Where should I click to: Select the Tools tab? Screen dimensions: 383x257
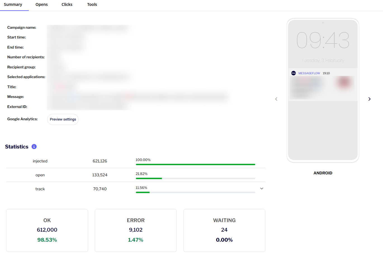coord(92,5)
